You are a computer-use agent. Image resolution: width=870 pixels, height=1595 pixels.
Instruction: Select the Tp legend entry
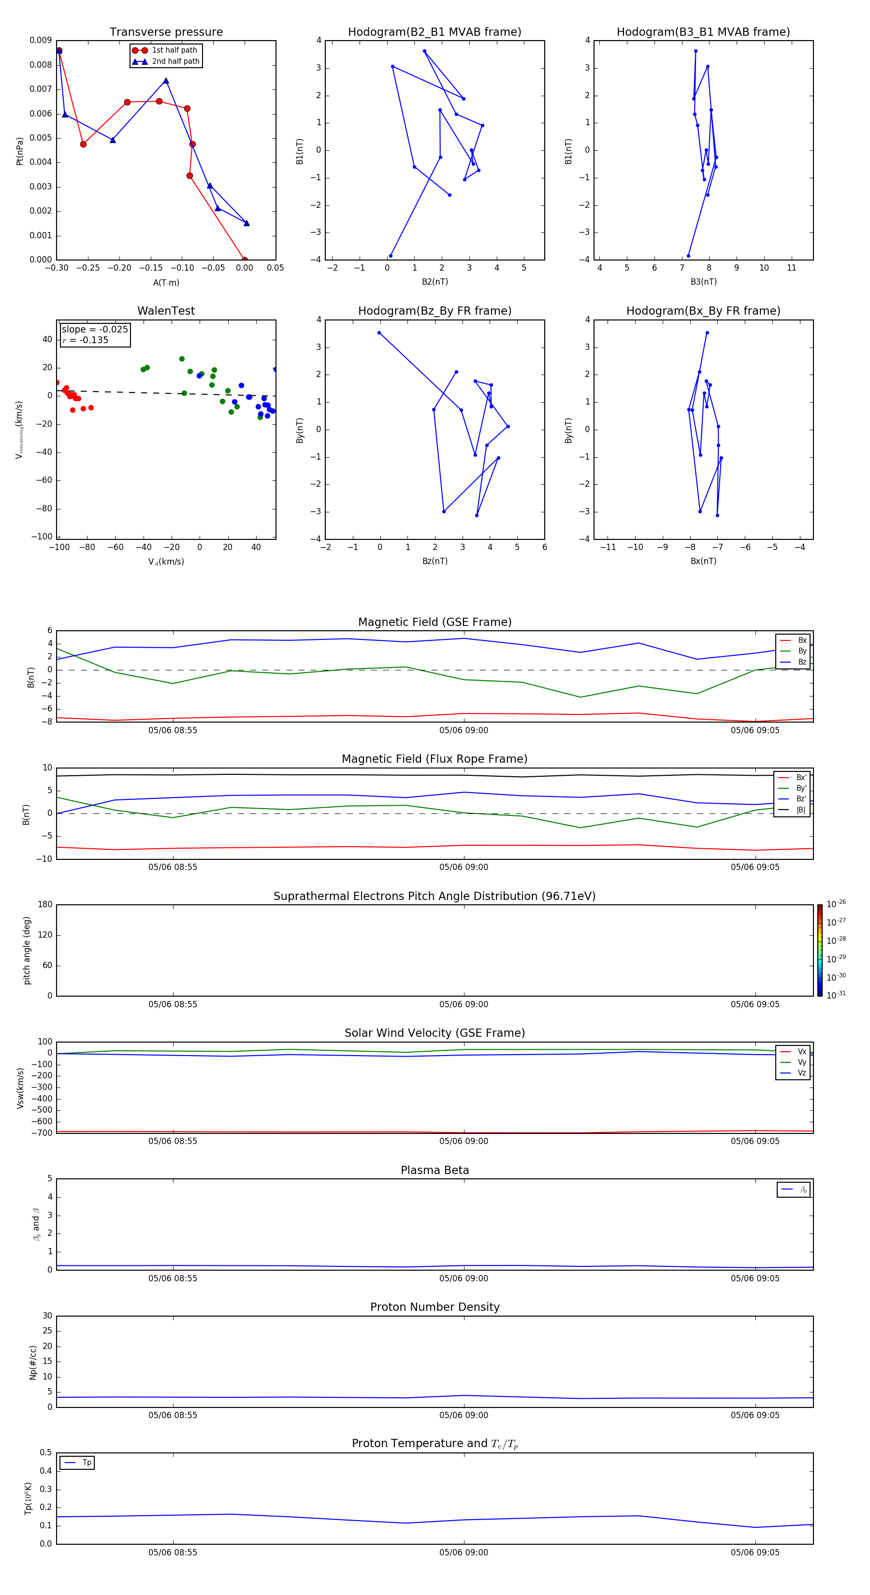pyautogui.click(x=77, y=1463)
